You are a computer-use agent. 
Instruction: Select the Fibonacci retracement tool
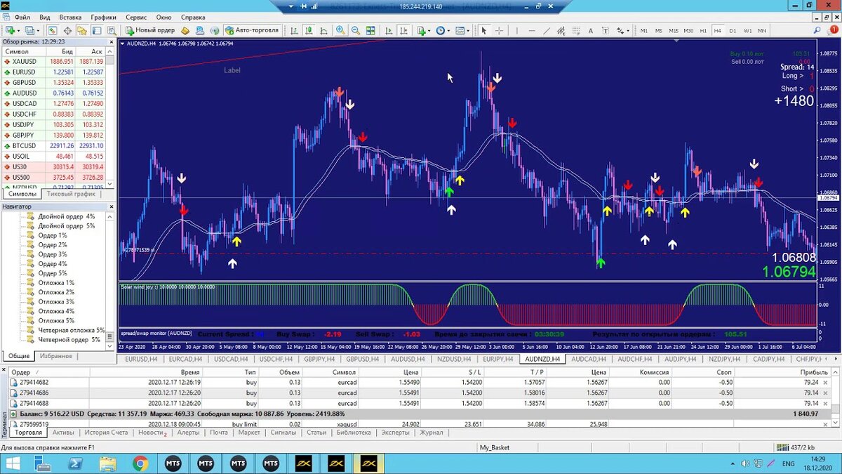576,30
